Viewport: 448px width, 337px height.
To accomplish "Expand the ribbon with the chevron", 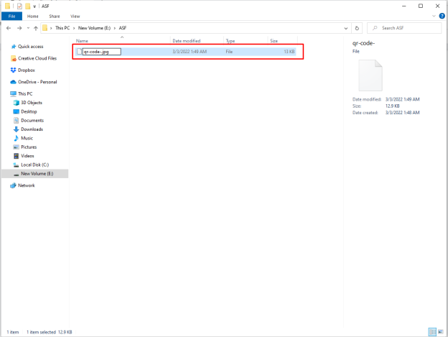I will 434,16.
